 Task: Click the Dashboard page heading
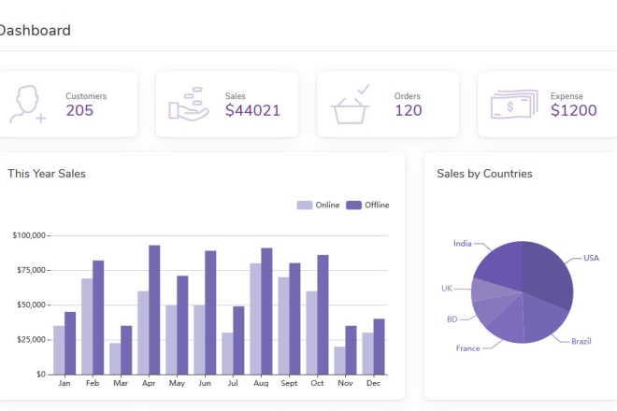35,31
